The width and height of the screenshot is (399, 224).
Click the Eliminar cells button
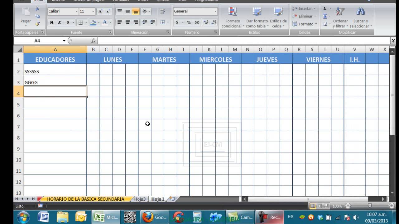[x=304, y=16]
